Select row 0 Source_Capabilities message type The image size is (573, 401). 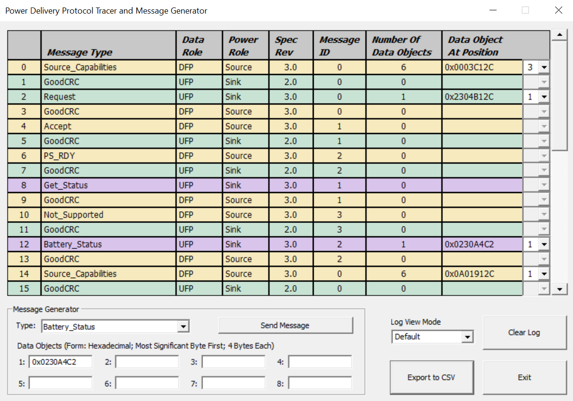coord(109,67)
